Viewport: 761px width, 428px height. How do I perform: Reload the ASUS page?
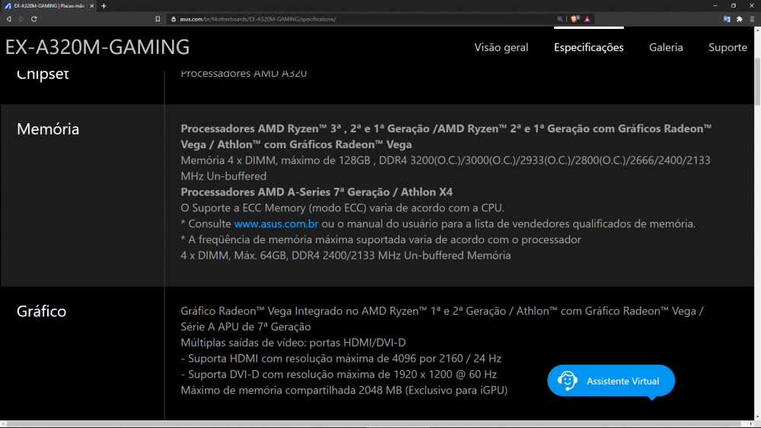click(x=34, y=18)
